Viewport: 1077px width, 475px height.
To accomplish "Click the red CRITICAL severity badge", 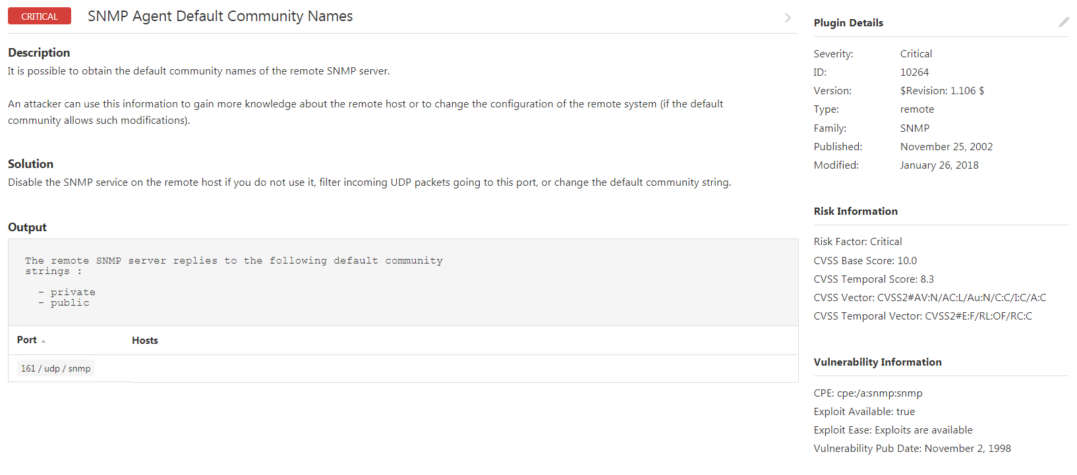I will click(40, 16).
